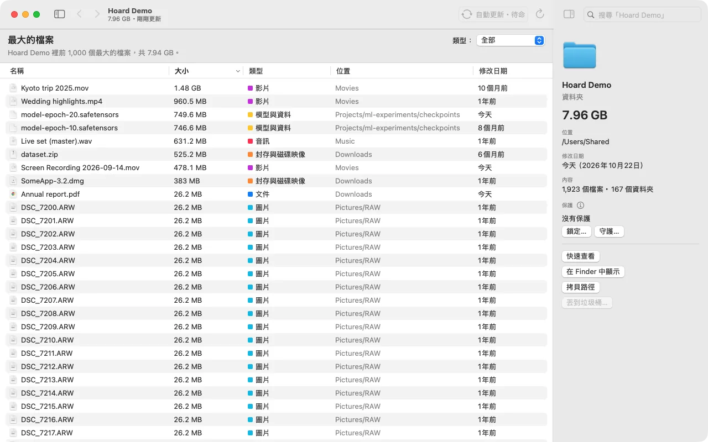Click the file icon of DSC_7212.ARW
Image resolution: width=708 pixels, height=442 pixels.
point(13,366)
